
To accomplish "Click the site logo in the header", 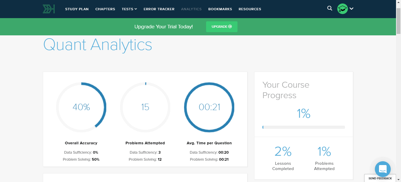I will 49,9.
